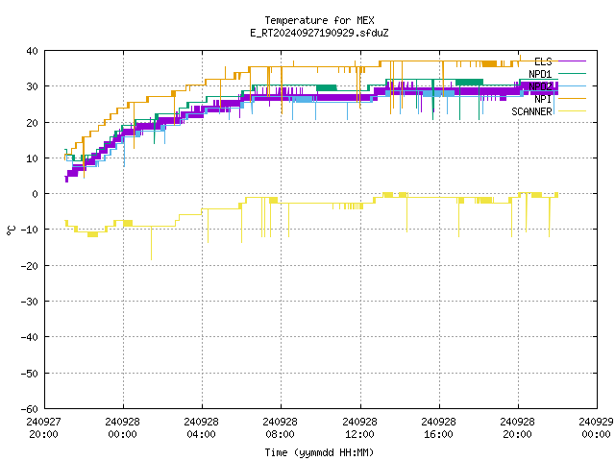Click the green NPD1 legend line sample
The height and width of the screenshot is (461, 615).
click(x=572, y=73)
